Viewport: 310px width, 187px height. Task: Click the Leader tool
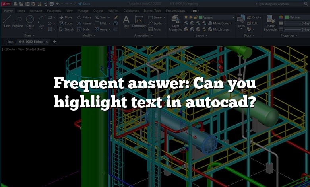tap(155, 23)
